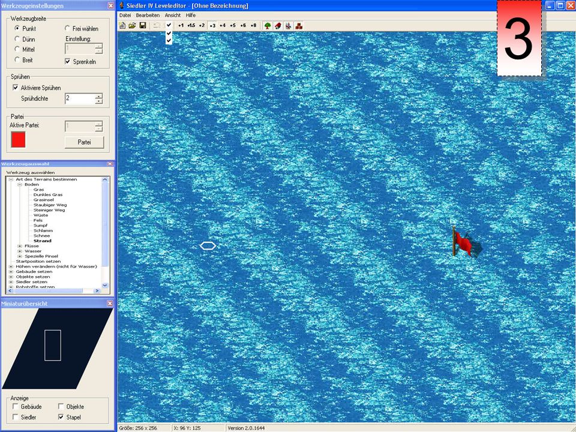Image resolution: width=576 pixels, height=432 pixels.
Task: Expand the Siedler setzen node
Action: point(11,282)
